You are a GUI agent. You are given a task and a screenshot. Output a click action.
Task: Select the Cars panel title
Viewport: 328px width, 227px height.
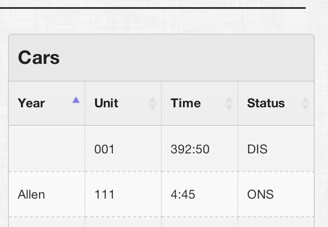39,58
